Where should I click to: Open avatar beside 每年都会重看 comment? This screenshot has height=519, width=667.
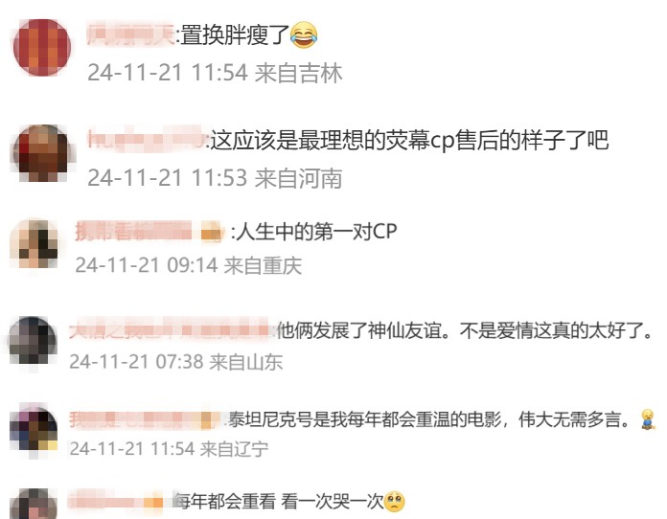(34, 505)
